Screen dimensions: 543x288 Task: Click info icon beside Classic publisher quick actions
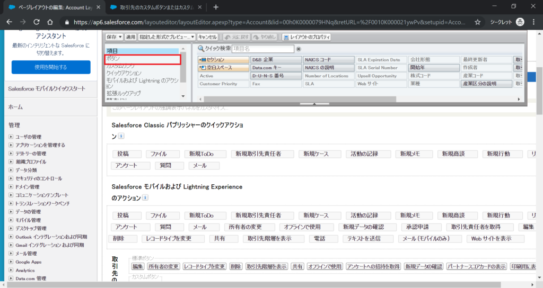tap(121, 137)
